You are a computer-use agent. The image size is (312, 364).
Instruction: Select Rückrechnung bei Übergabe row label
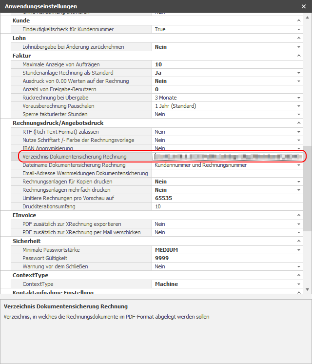56,98
